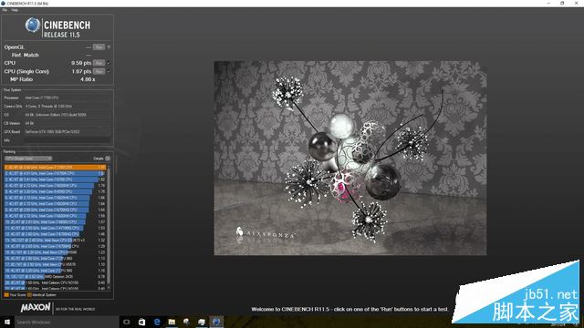Screen dimensions: 584x328
Task: Launch Edge browser from the taskbar
Action: (157, 322)
